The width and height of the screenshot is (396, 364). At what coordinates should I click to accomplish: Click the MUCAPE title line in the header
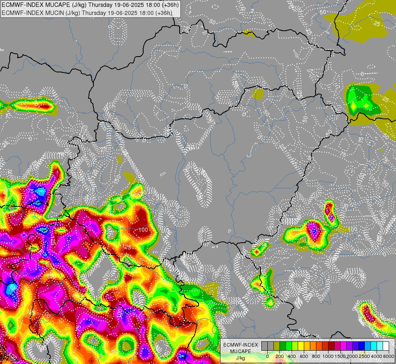pyautogui.click(x=90, y=5)
